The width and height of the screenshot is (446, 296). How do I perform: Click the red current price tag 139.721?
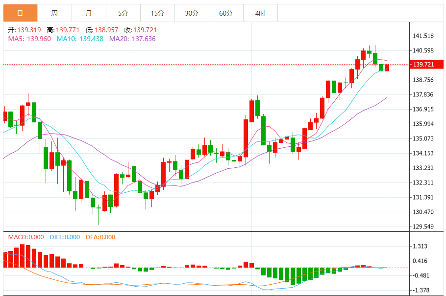(426, 65)
